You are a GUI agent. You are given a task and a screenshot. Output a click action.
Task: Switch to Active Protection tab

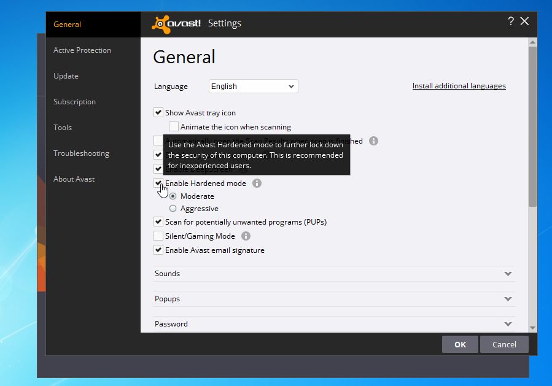point(93,50)
